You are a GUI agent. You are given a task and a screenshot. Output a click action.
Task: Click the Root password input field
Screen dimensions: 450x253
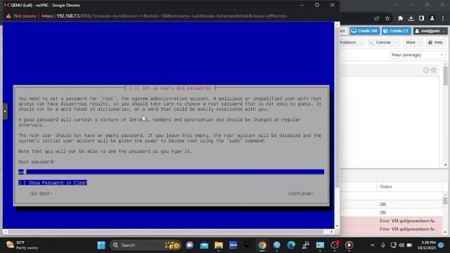pyautogui.click(x=172, y=171)
